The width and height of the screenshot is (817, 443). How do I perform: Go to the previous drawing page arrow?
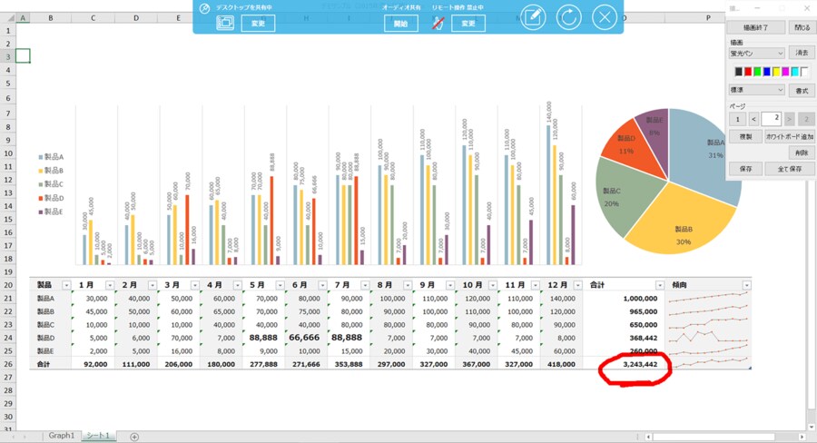pyautogui.click(x=755, y=119)
